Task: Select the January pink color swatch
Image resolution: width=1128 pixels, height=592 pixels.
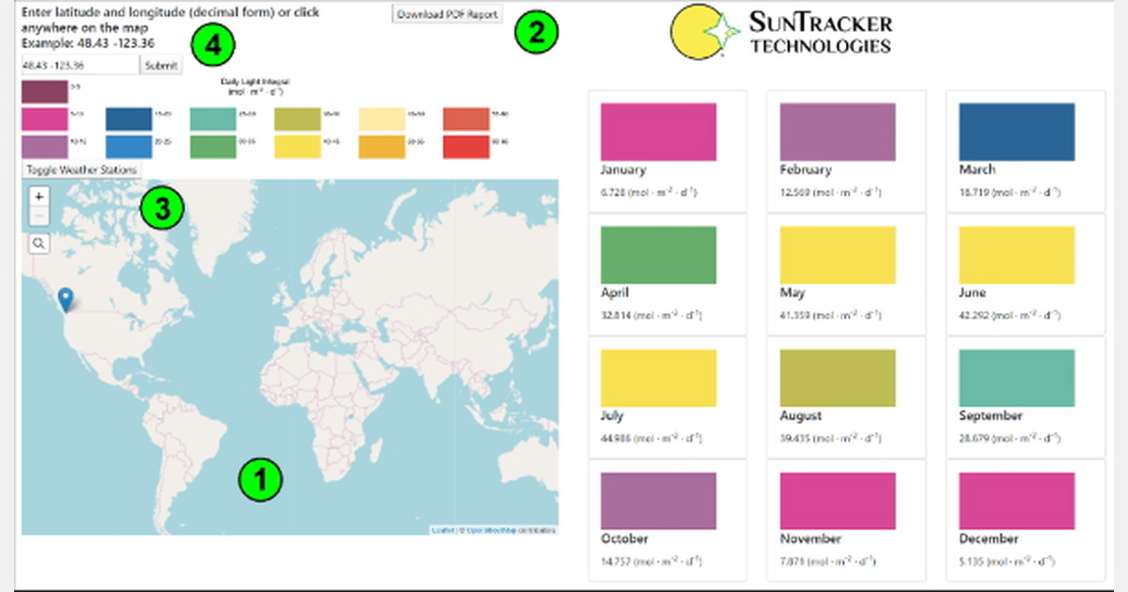Action: click(x=658, y=132)
